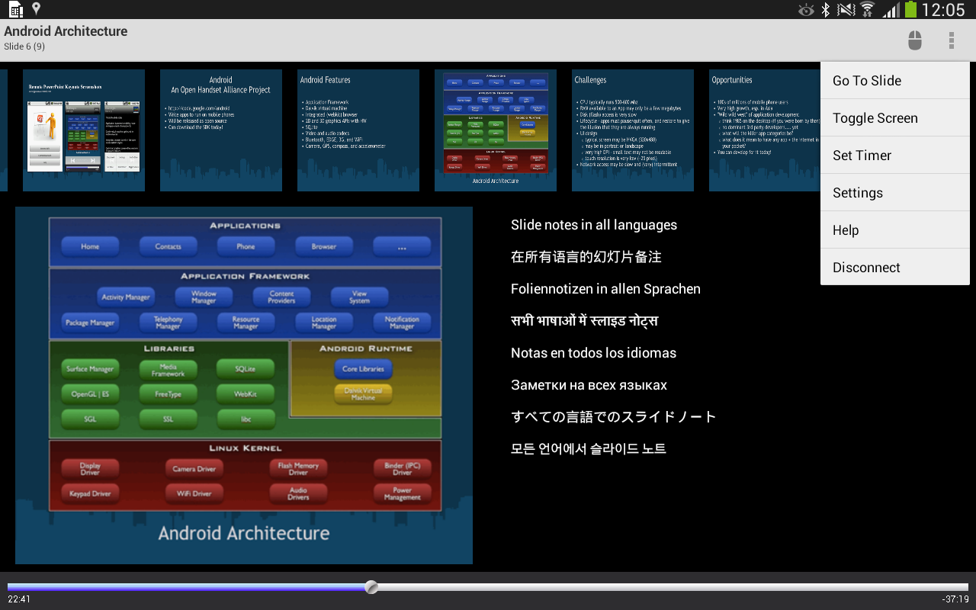The width and height of the screenshot is (976, 610).
Task: Tap the Korean note '모든 언어에서 슬라이드 노트'
Action: click(589, 449)
